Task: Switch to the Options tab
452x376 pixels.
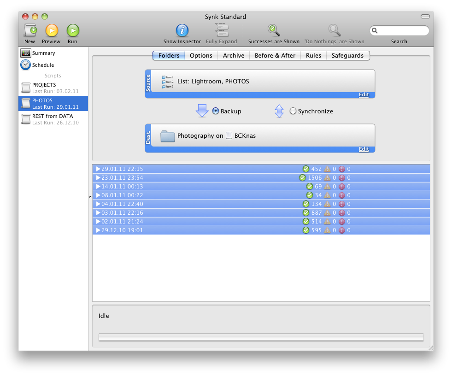Action: point(201,55)
